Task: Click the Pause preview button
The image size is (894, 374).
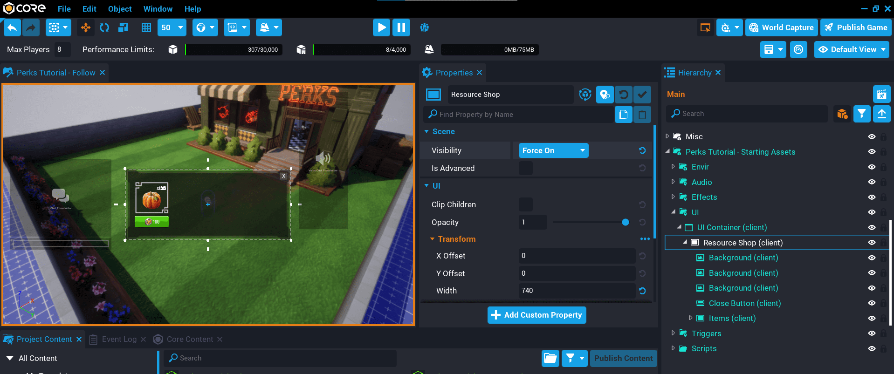Action: click(x=401, y=27)
